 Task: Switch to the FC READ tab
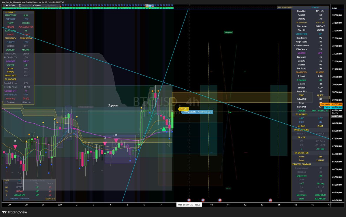11,5
